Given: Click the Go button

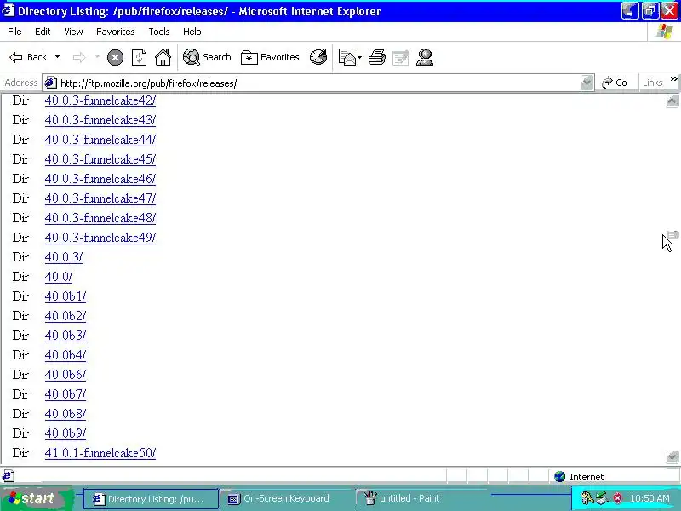Looking at the screenshot, I should click(x=614, y=83).
